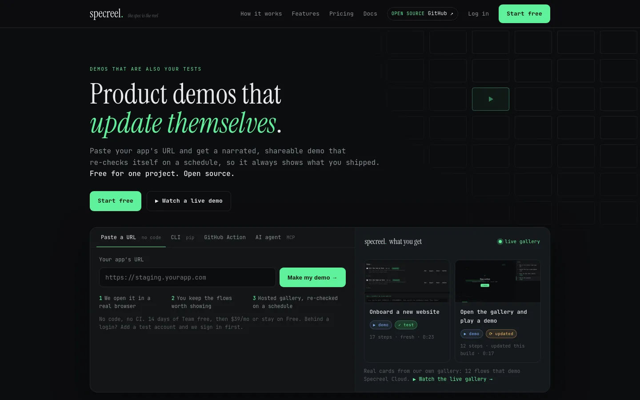Click the Open the gallery and play a demo title
Image resolution: width=640 pixels, height=400 pixels.
click(494, 316)
